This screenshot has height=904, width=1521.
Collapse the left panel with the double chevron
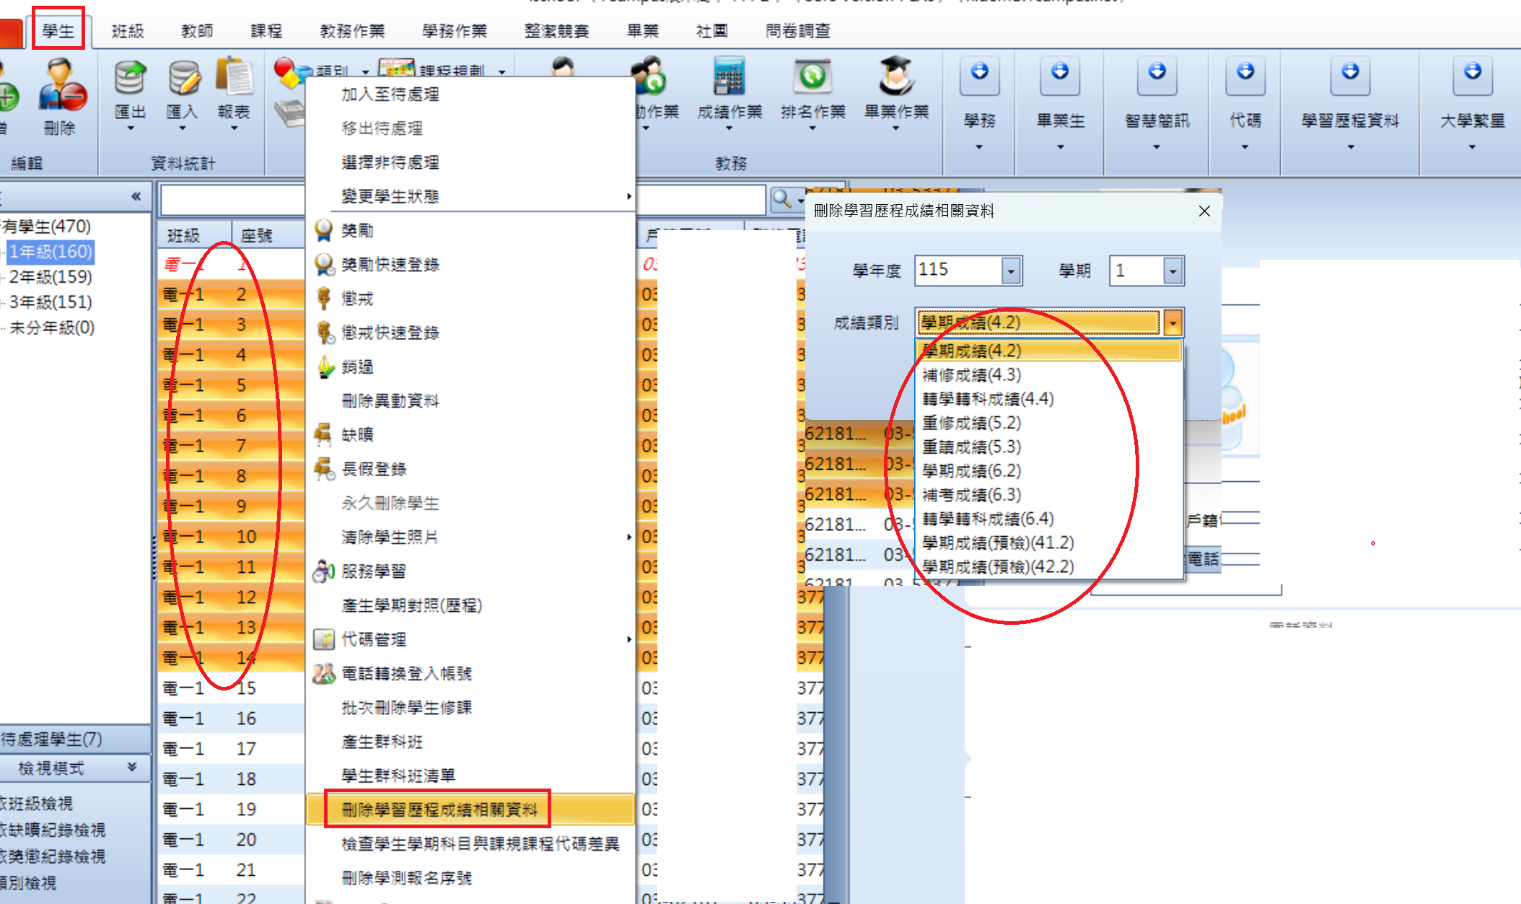click(136, 196)
